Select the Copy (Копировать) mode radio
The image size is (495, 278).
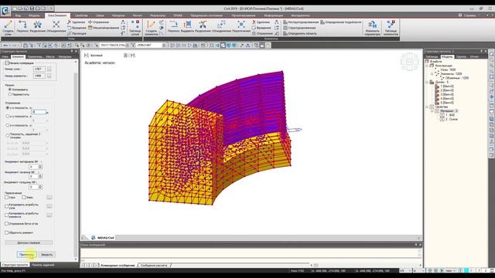[10, 90]
